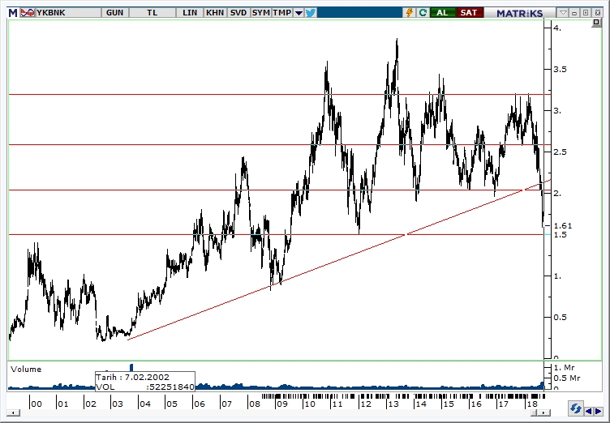Step chart back with blue left arrow
Image resolution: width=610 pixels, height=423 pixels.
(x=589, y=411)
